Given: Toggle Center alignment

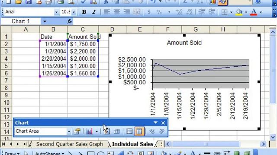Looking at the screenshot, I should [116, 12].
